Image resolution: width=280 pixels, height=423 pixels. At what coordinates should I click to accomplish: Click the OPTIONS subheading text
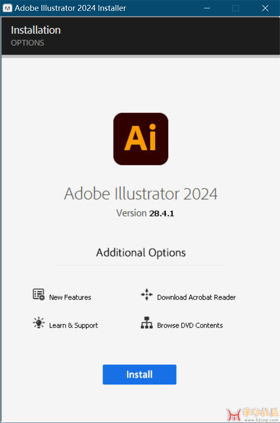[27, 43]
